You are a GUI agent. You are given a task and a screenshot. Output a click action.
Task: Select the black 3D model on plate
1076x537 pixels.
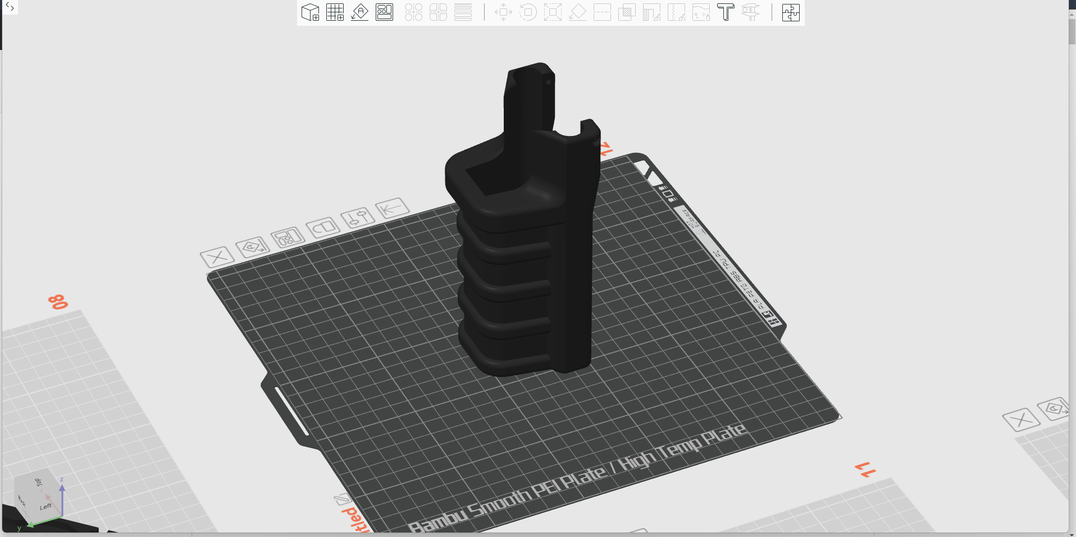pyautogui.click(x=522, y=253)
